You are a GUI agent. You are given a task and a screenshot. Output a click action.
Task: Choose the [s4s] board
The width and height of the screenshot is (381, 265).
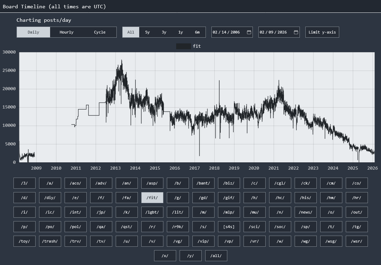(229, 227)
